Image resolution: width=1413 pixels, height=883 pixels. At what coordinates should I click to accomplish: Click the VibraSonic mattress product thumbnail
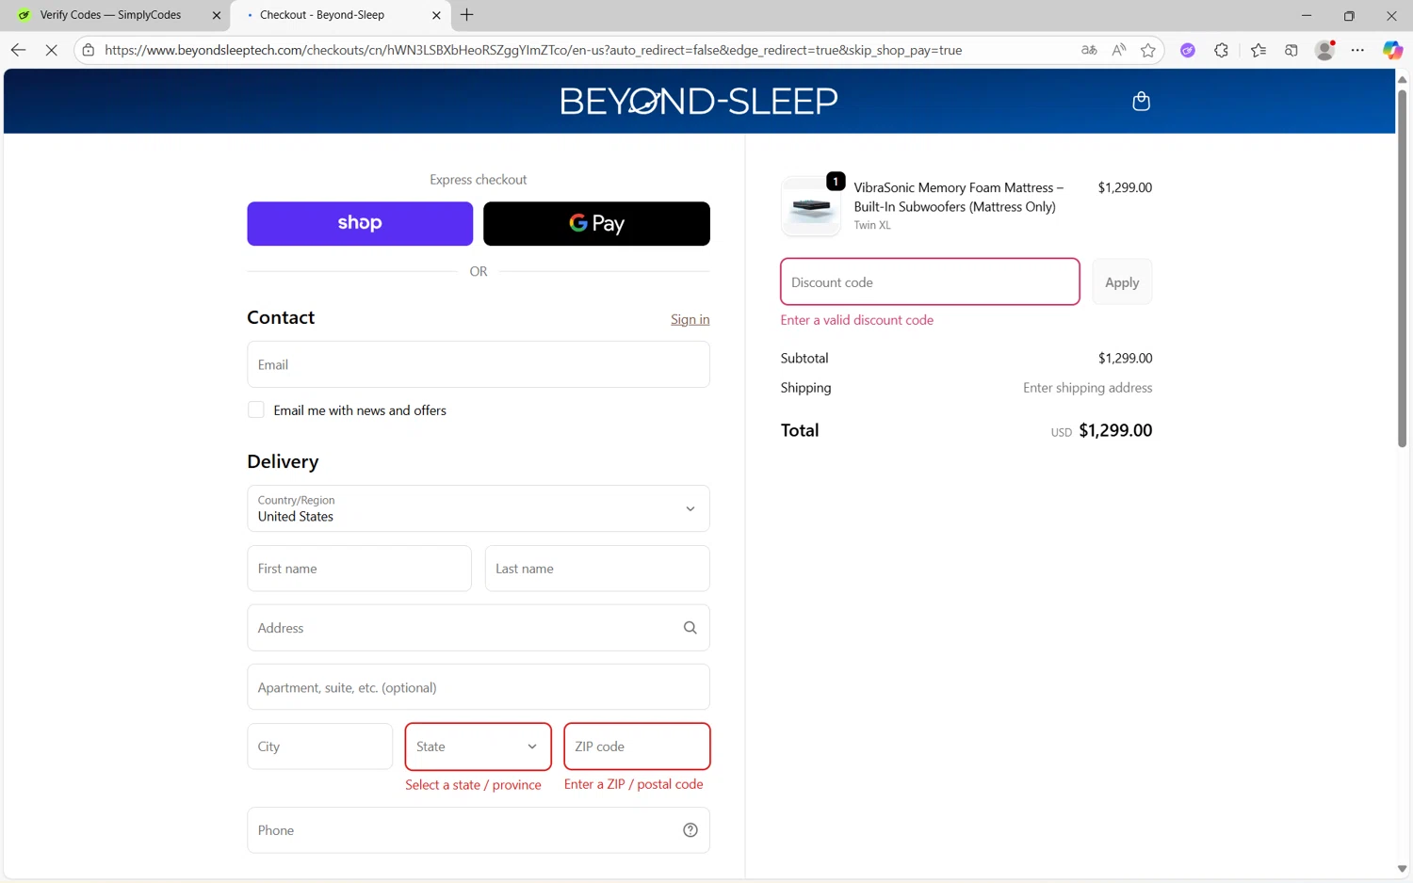[811, 206]
